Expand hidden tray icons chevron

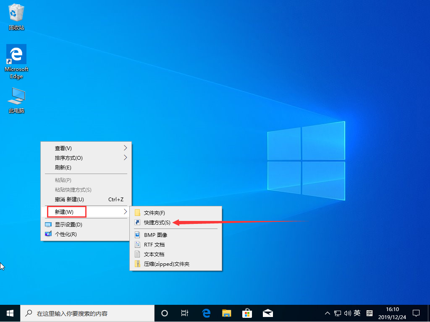pos(327,313)
